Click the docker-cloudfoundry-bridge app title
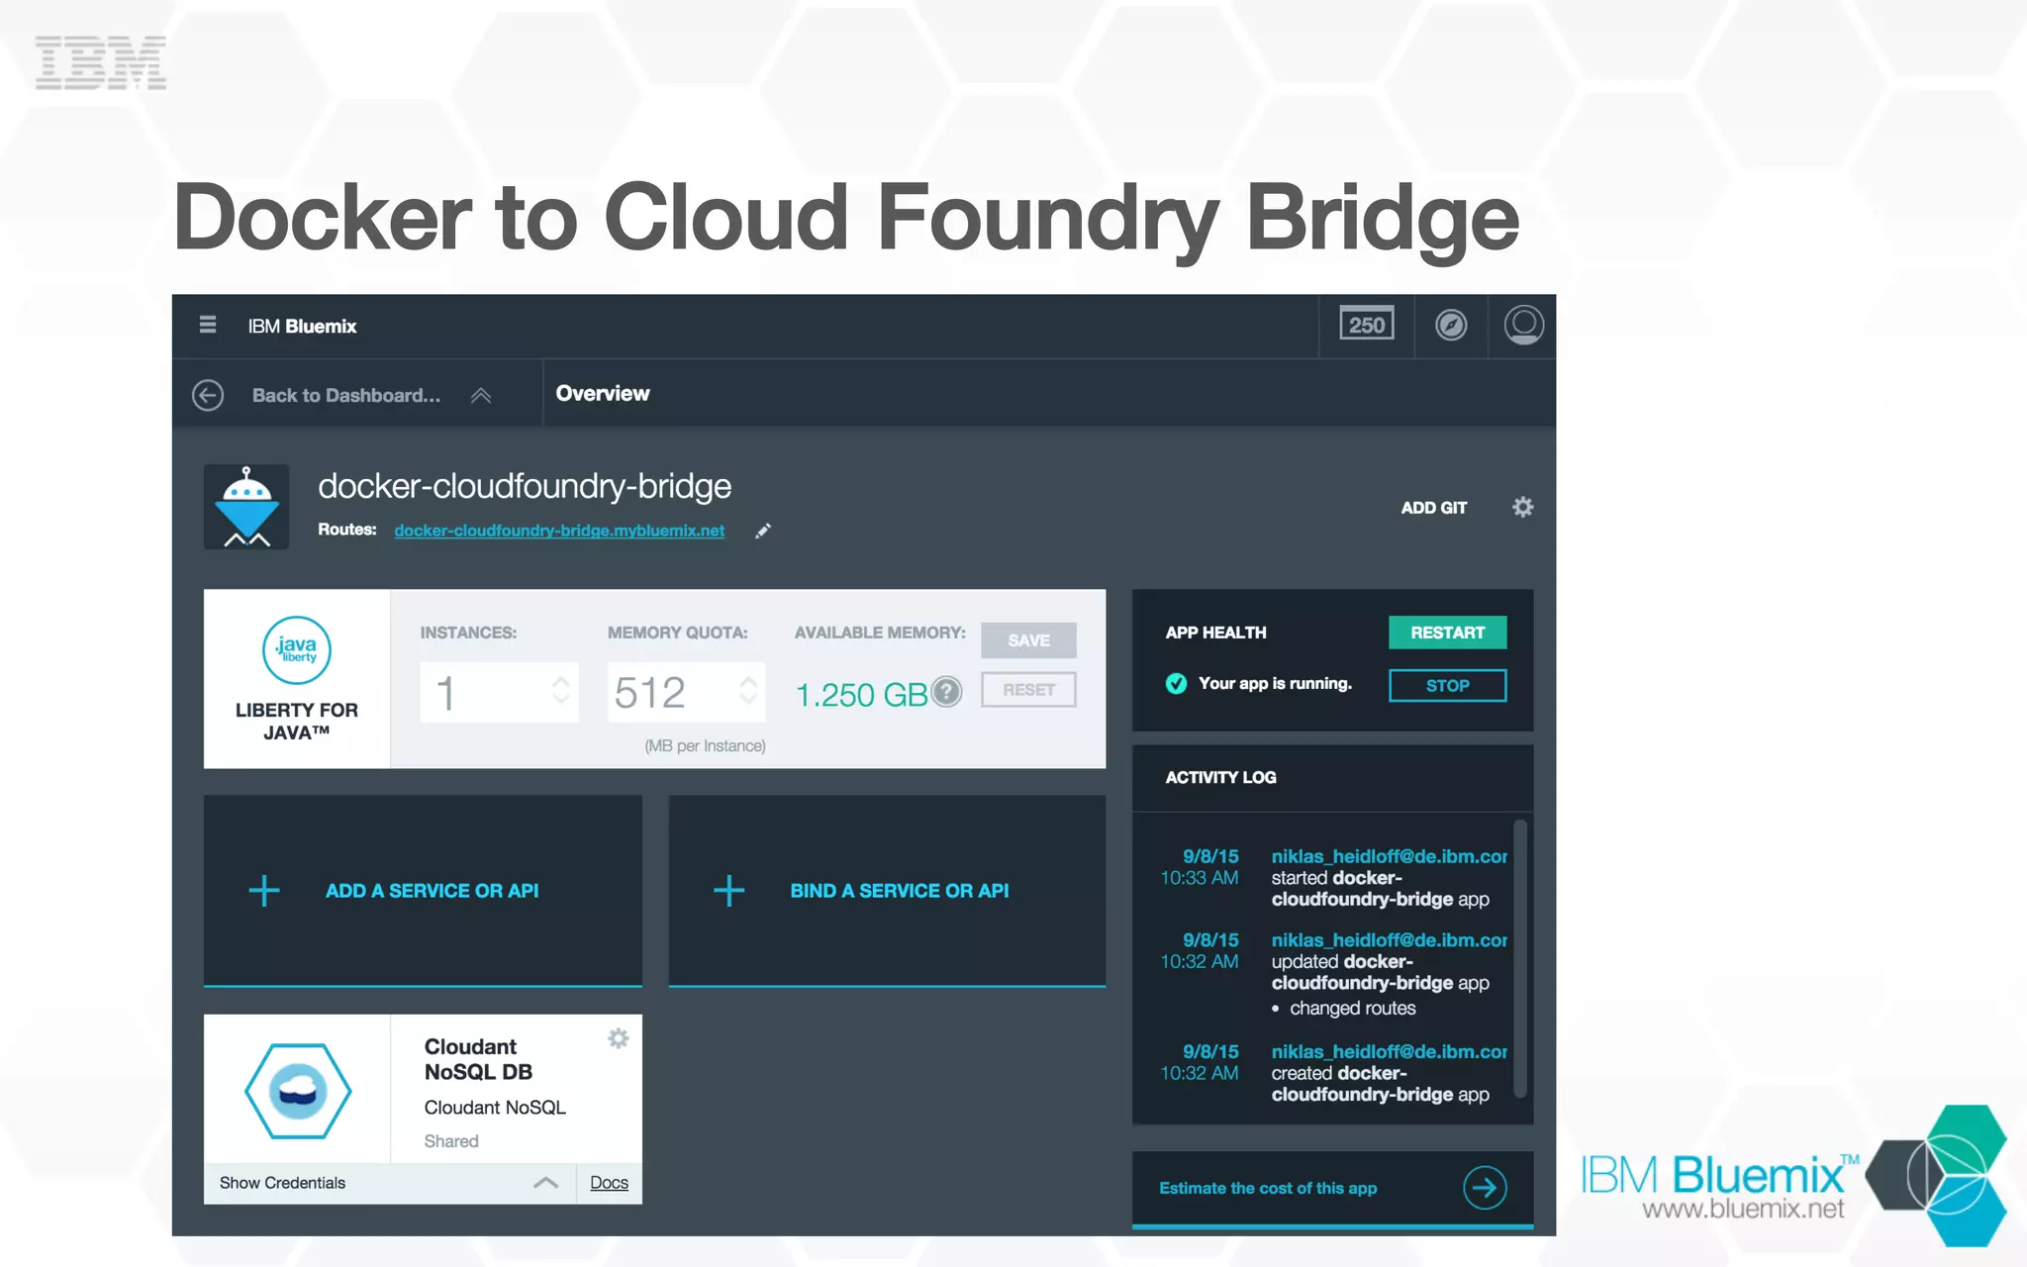The width and height of the screenshot is (2027, 1267). point(525,486)
